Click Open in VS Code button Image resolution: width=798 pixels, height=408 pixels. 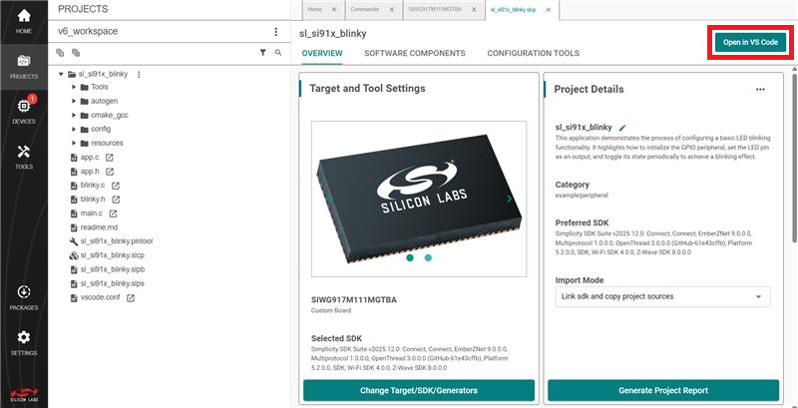(x=751, y=42)
